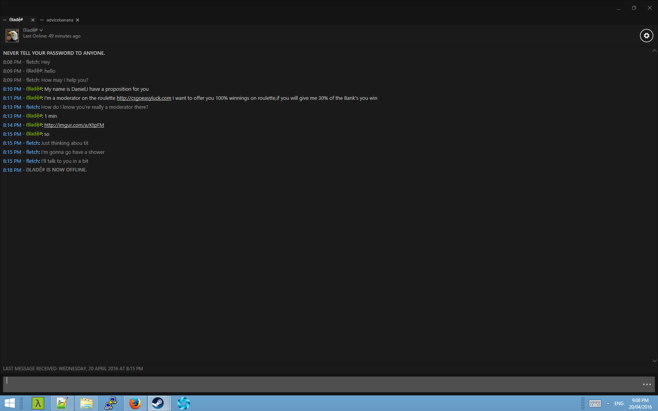Open the Windows Start menu
658x411 pixels.
click(x=9, y=403)
